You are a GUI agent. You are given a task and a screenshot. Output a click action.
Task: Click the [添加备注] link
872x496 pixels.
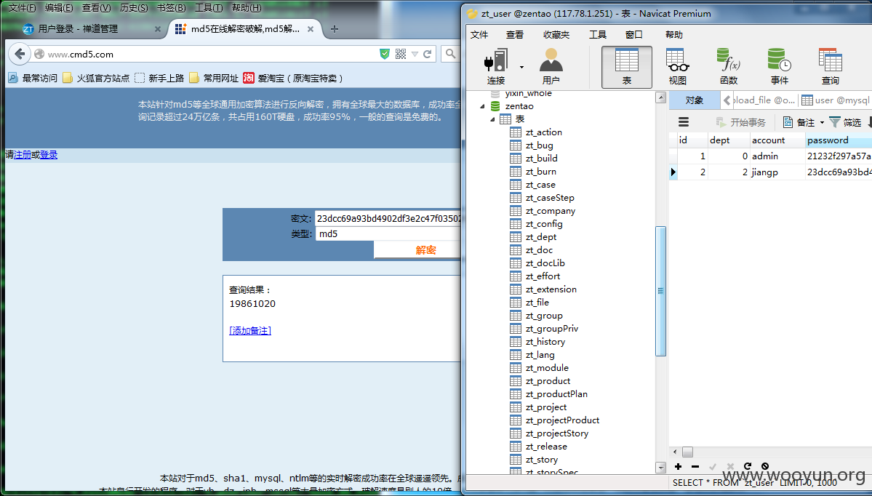(x=250, y=331)
